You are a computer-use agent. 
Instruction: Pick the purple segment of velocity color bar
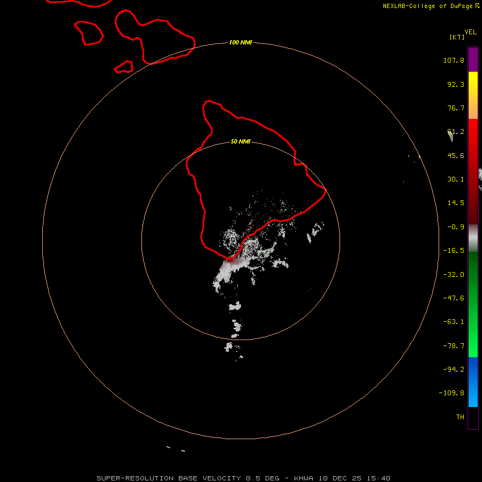point(473,59)
